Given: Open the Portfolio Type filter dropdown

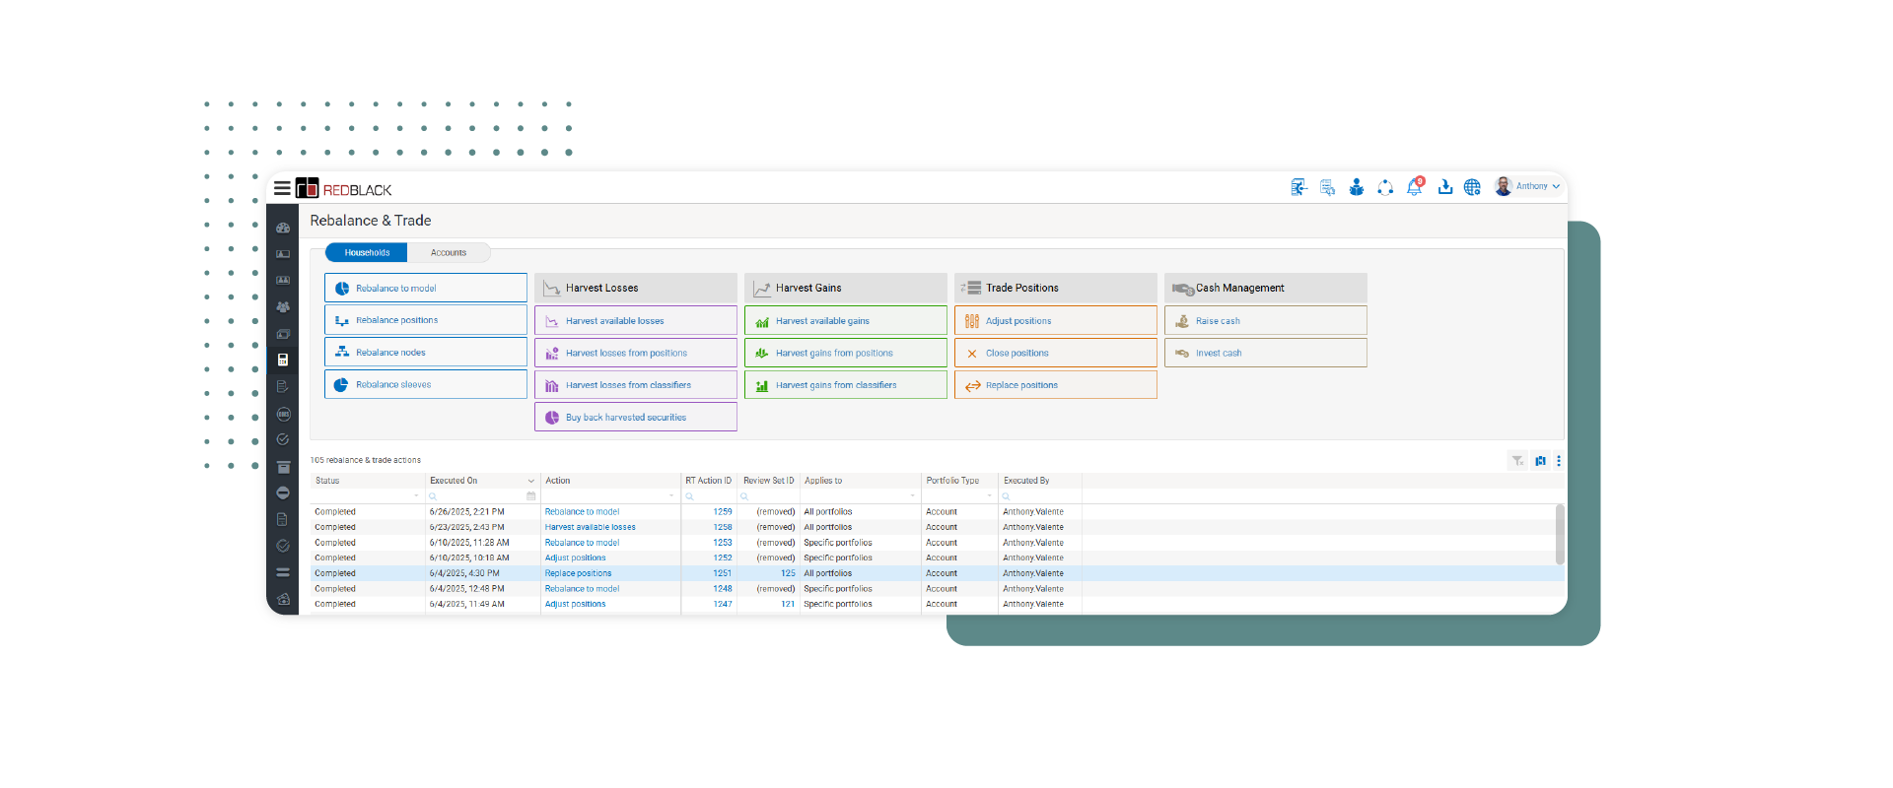Looking at the screenshot, I should click(x=989, y=496).
